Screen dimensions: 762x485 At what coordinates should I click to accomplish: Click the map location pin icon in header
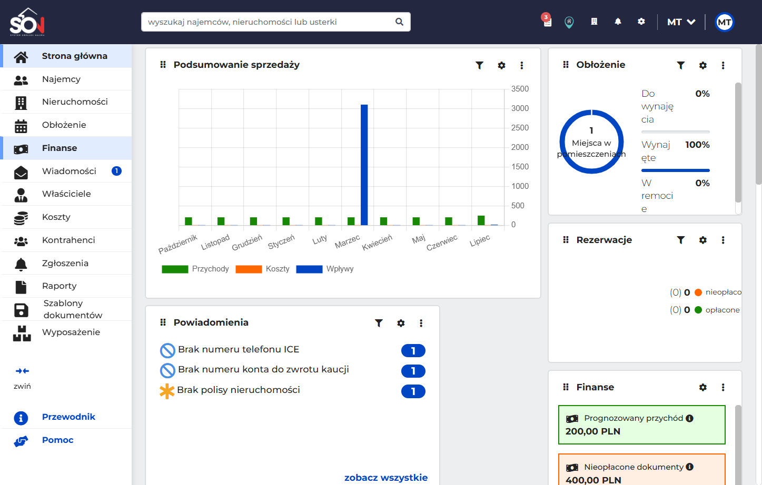[x=569, y=22]
